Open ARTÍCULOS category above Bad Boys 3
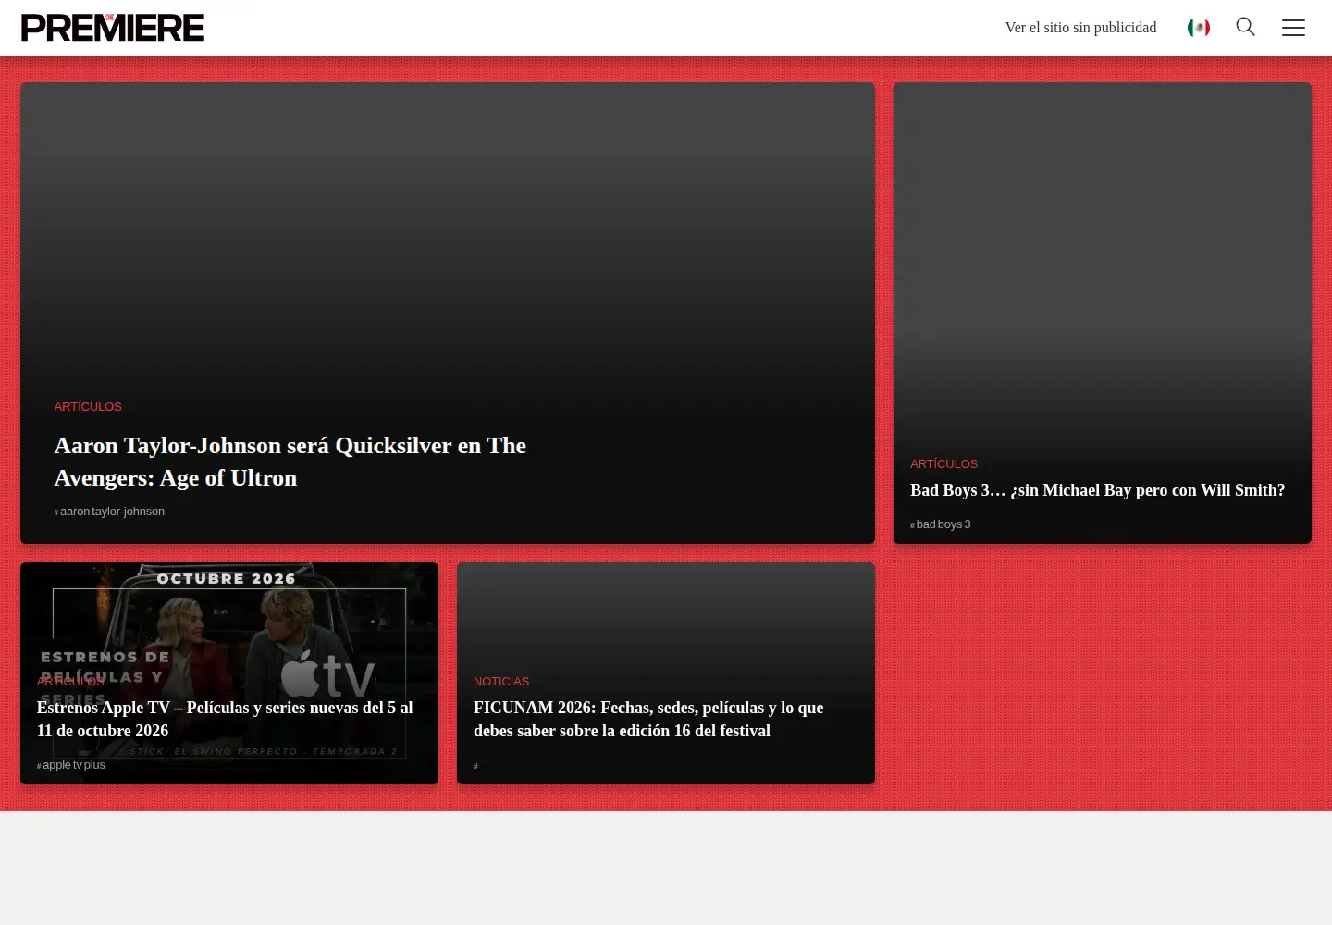The width and height of the screenshot is (1332, 925). [943, 463]
